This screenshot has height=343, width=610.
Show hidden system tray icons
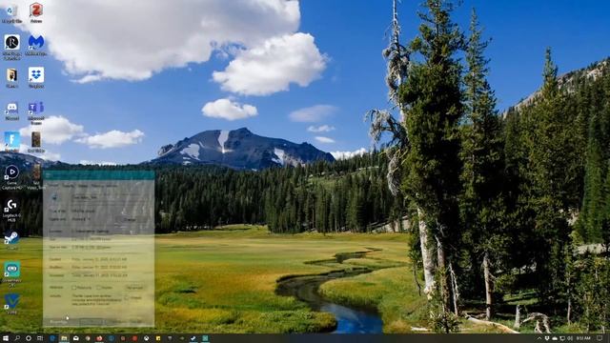539,338
